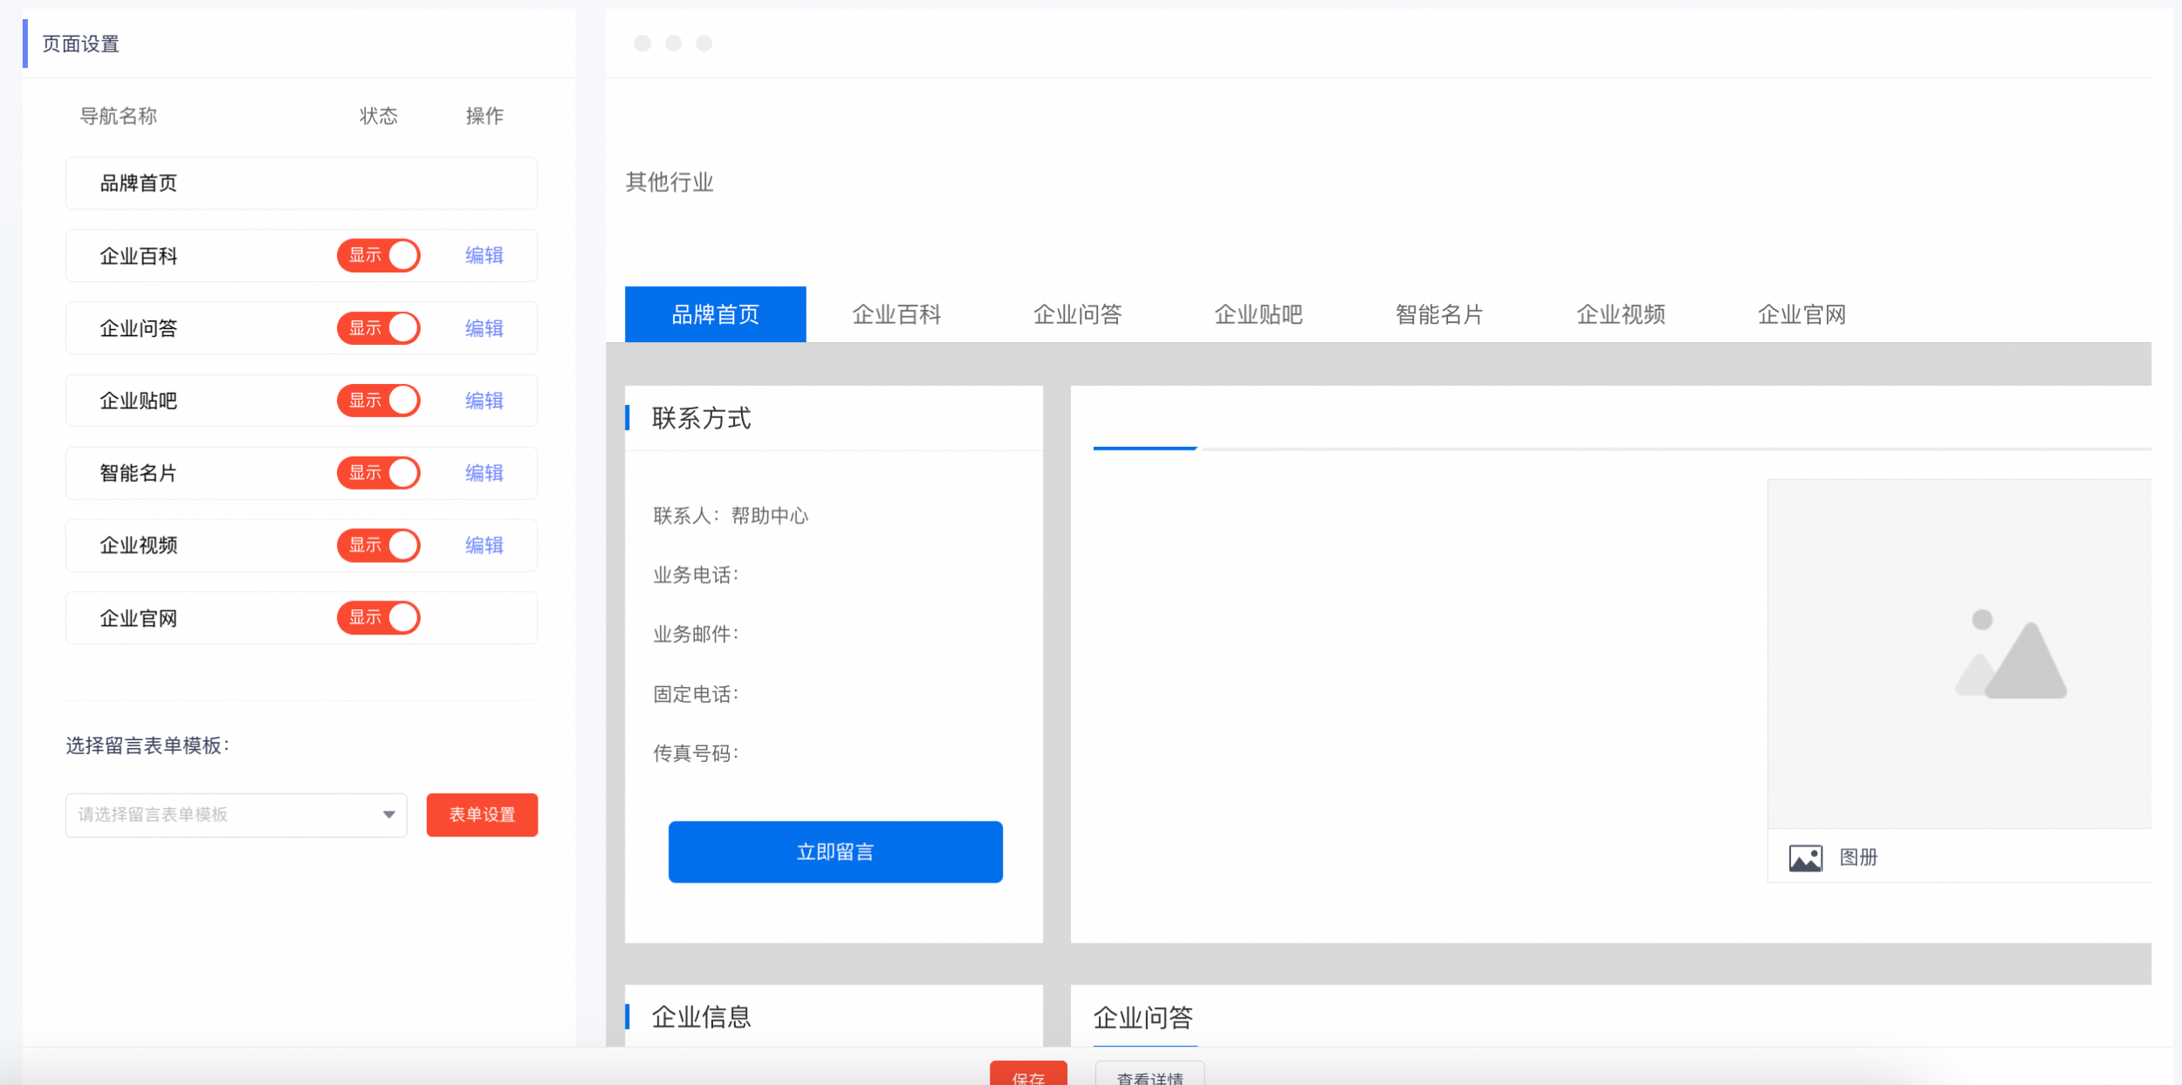
Task: Select the 品牌首页 row in navigation list
Action: point(301,183)
